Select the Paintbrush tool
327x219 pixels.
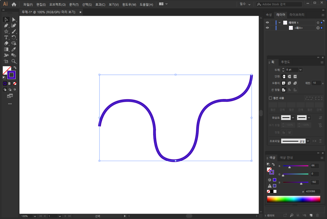click(14, 31)
